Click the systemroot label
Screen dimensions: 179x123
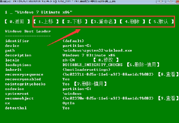pyautogui.click(x=17, y=94)
